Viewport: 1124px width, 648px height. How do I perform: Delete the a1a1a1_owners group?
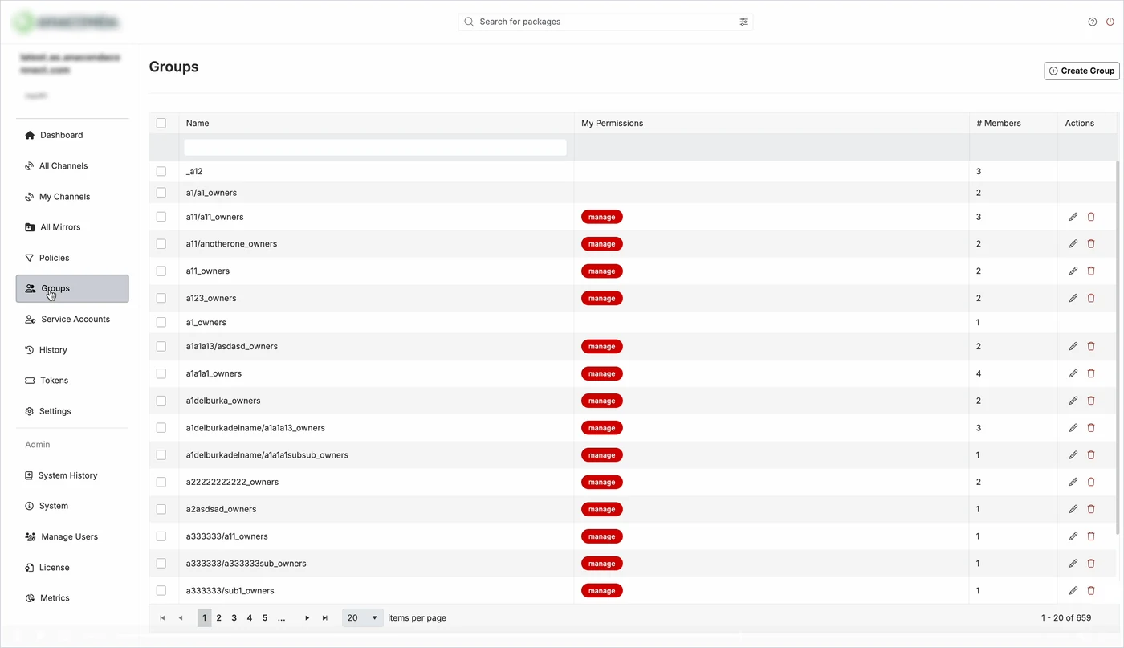pyautogui.click(x=1091, y=373)
